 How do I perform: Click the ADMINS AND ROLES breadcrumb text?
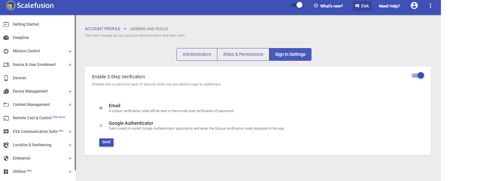pos(149,29)
